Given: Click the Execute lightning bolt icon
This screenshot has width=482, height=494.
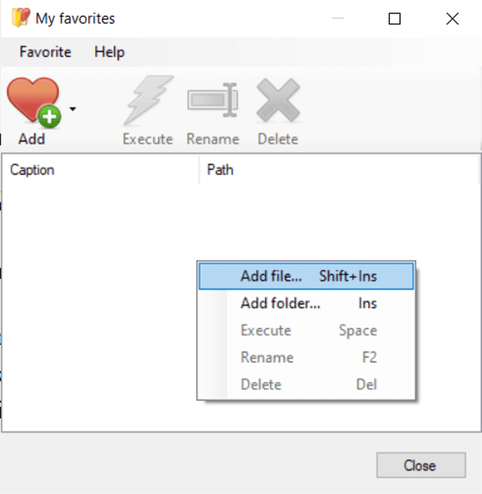Looking at the screenshot, I should (148, 100).
